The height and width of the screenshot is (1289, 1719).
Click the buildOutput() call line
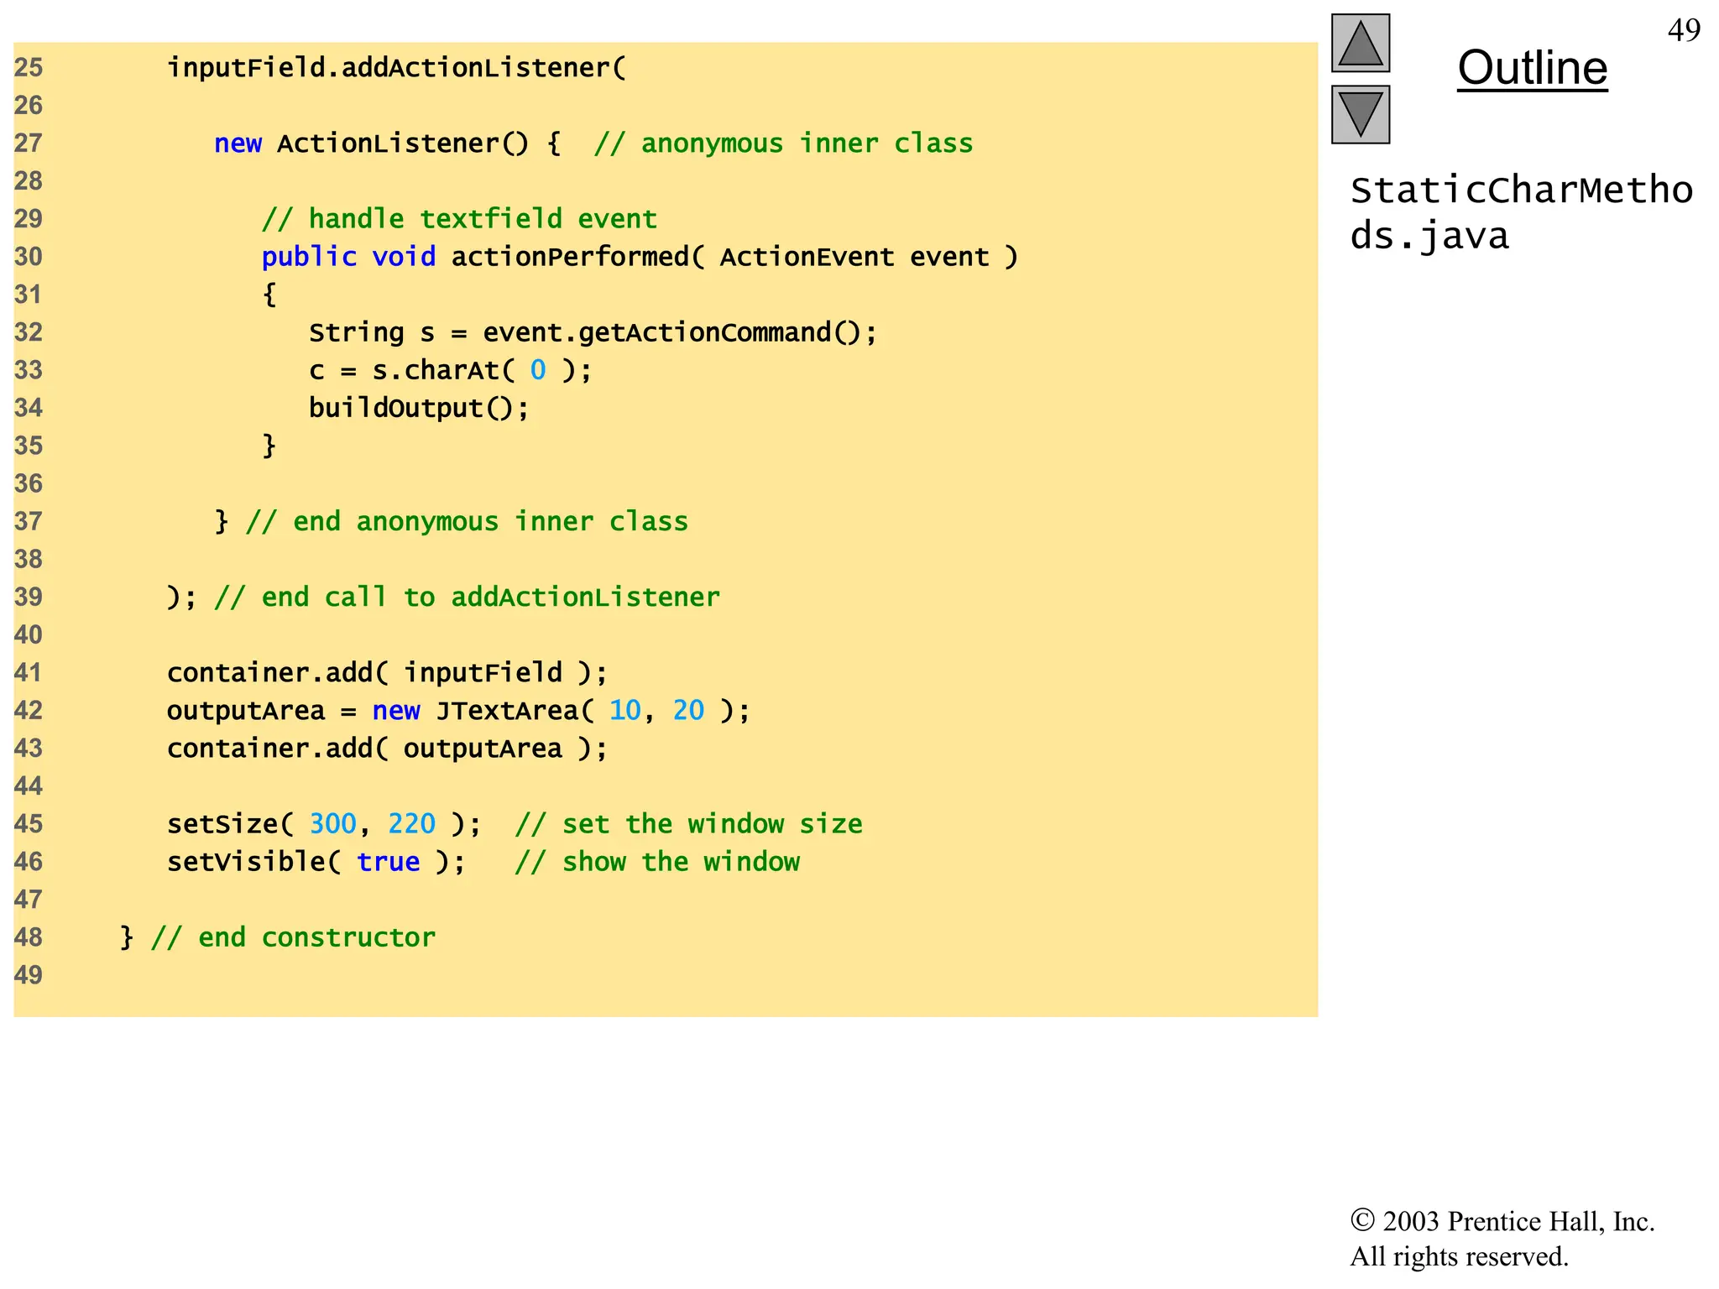[x=419, y=409]
